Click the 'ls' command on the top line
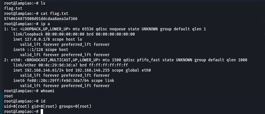 pyautogui.click(x=43, y=3)
